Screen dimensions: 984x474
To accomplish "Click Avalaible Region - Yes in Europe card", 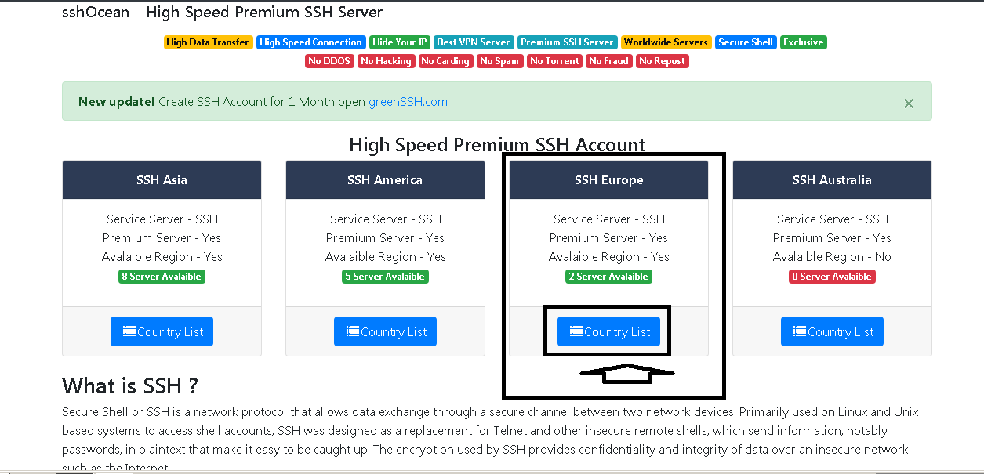I will tap(608, 256).
